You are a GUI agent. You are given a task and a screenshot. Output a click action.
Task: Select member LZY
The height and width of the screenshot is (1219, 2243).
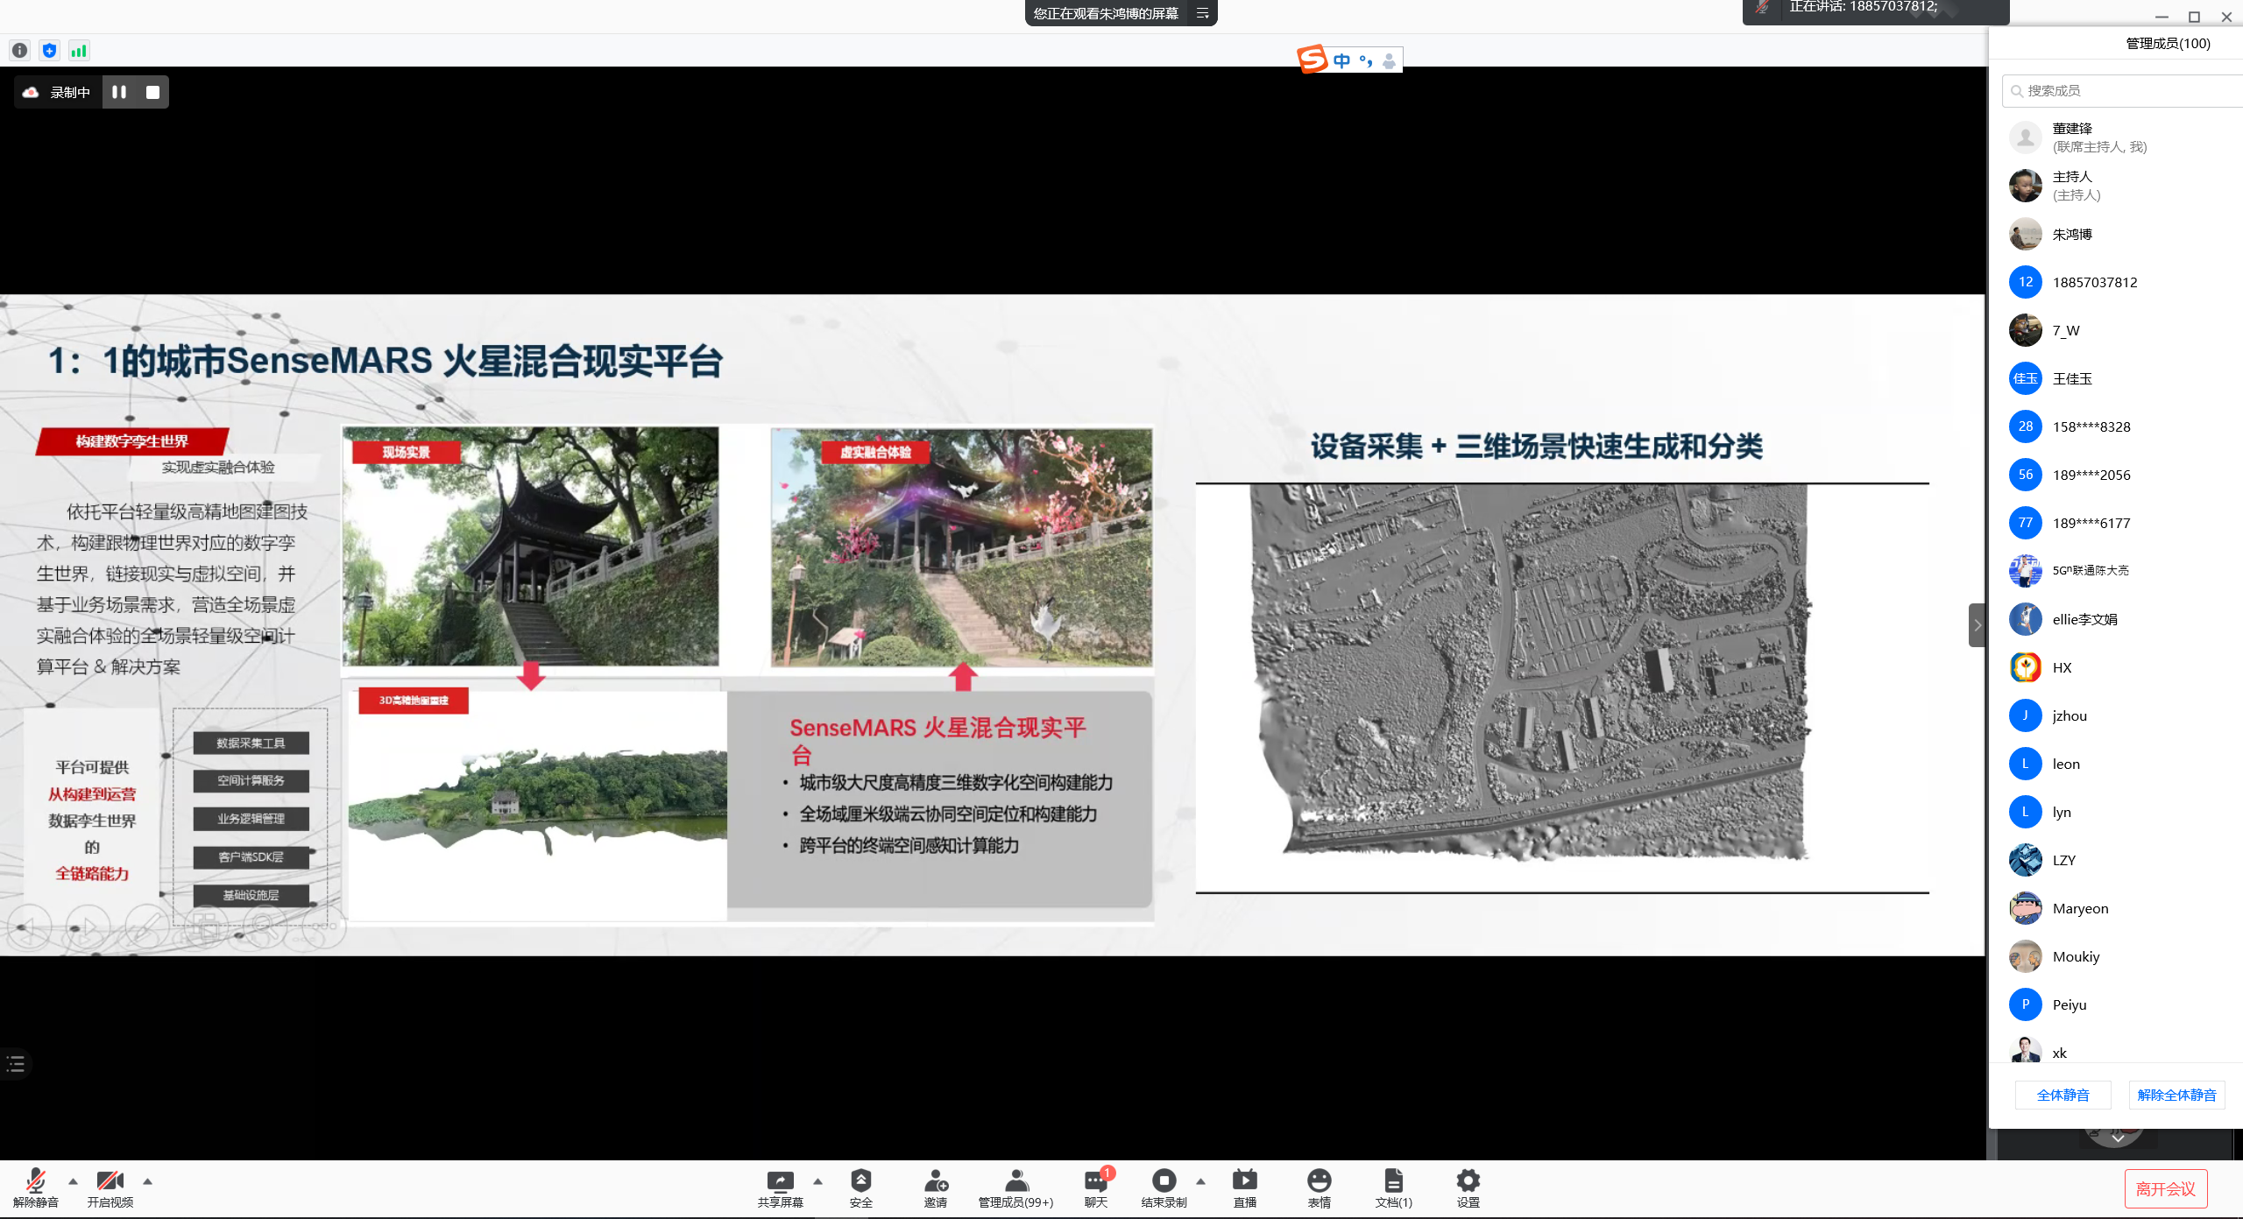(2116, 860)
